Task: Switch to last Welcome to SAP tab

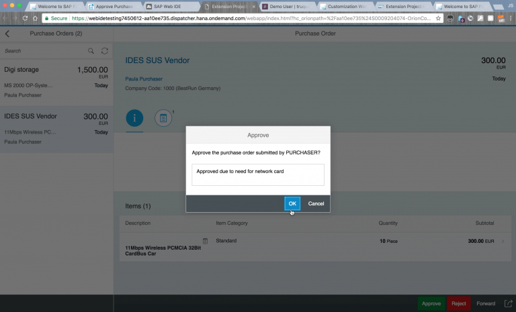Action: 462,7
